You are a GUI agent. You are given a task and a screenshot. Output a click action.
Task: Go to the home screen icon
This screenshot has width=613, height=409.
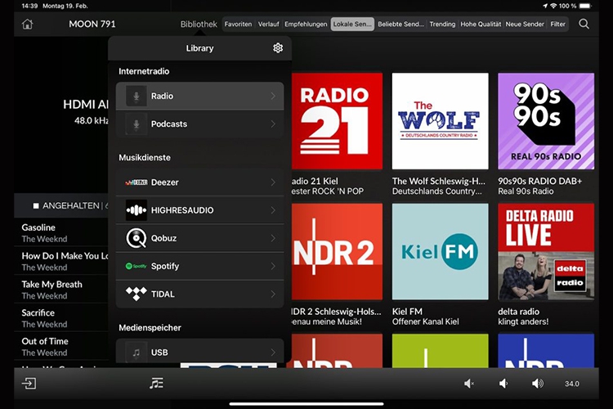coord(27,24)
